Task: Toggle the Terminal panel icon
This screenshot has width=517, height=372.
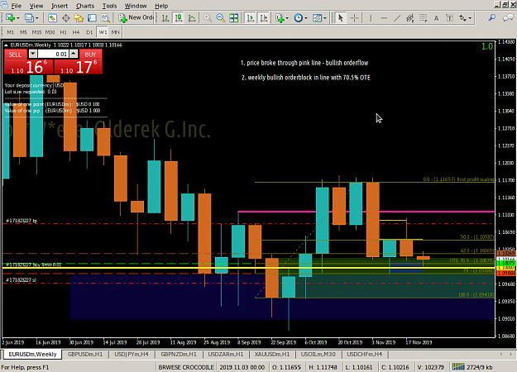Action: [92, 18]
